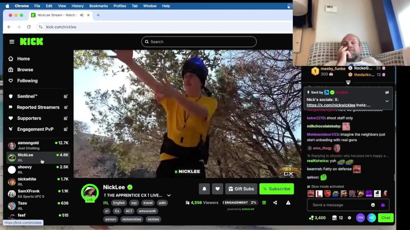410x230 pixels.
Task: Open shoovy's channel in the sidebar
Action: click(x=38, y=170)
